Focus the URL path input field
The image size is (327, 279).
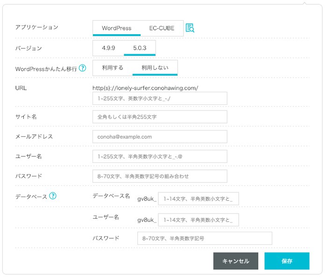click(x=160, y=98)
